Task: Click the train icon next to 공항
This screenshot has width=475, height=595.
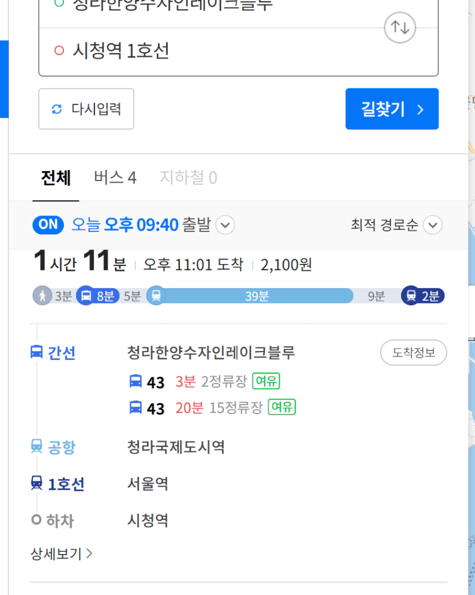Action: 36,446
